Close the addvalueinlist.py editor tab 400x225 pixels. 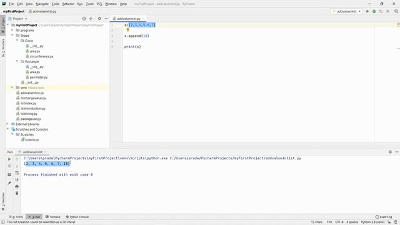tap(143, 19)
